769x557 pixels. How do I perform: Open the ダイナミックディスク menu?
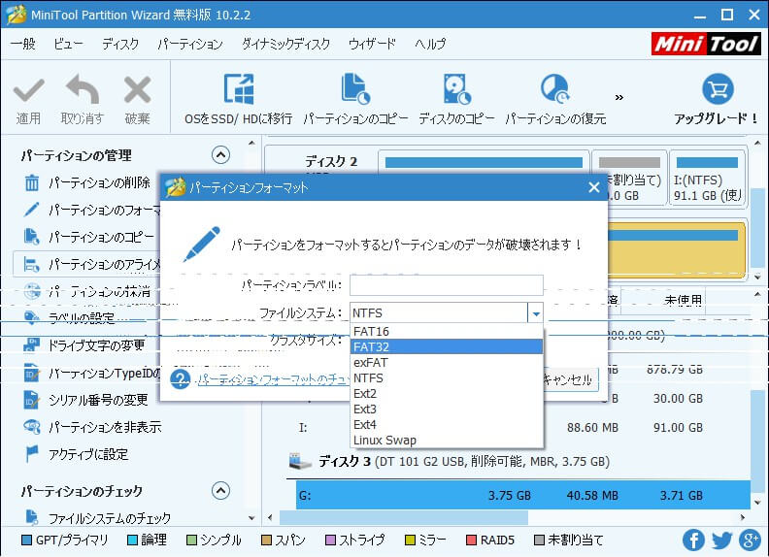pos(285,44)
